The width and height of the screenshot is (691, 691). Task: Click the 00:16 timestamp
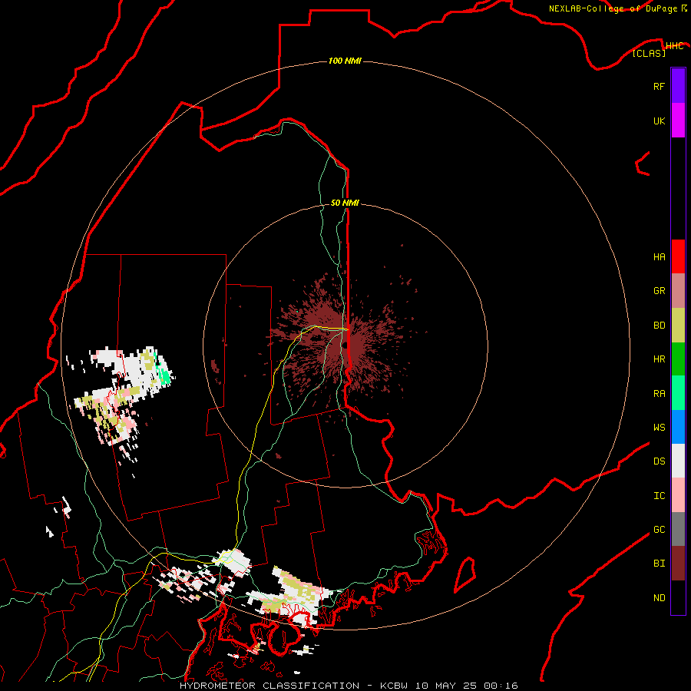pos(501,686)
